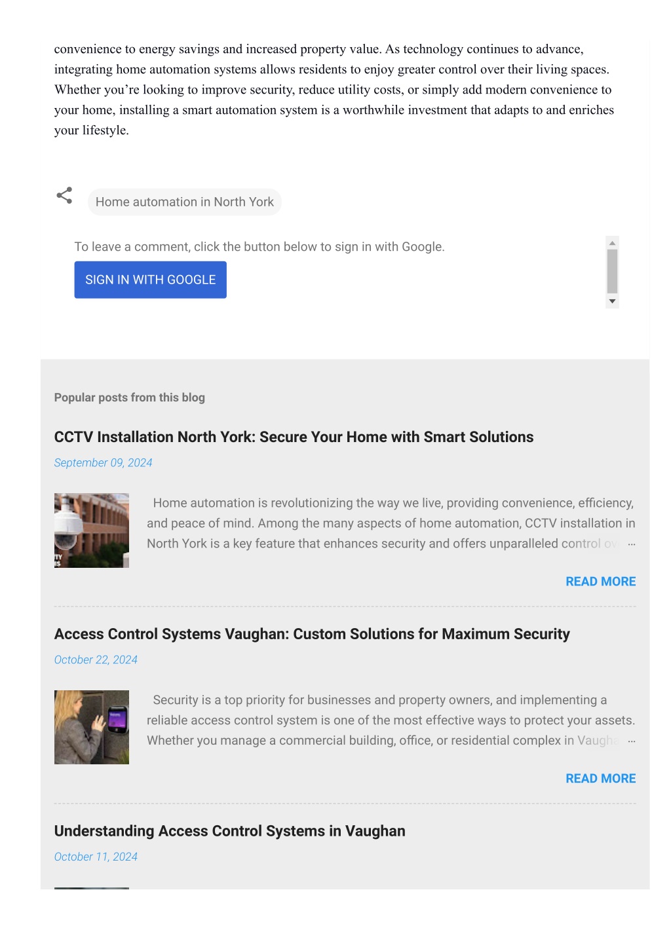Click the comment box scrollbar down arrow
The width and height of the screenshot is (671, 949).
613,302
